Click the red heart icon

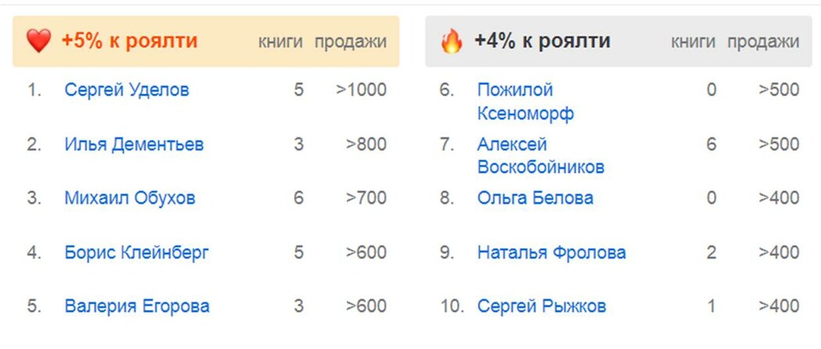pyautogui.click(x=39, y=41)
